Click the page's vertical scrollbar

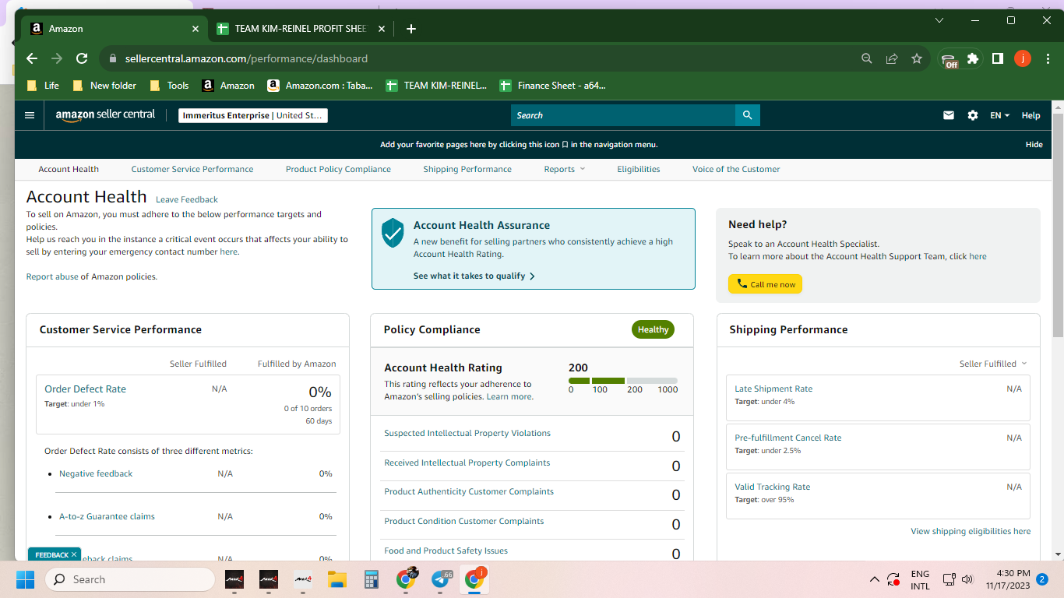1057,226
